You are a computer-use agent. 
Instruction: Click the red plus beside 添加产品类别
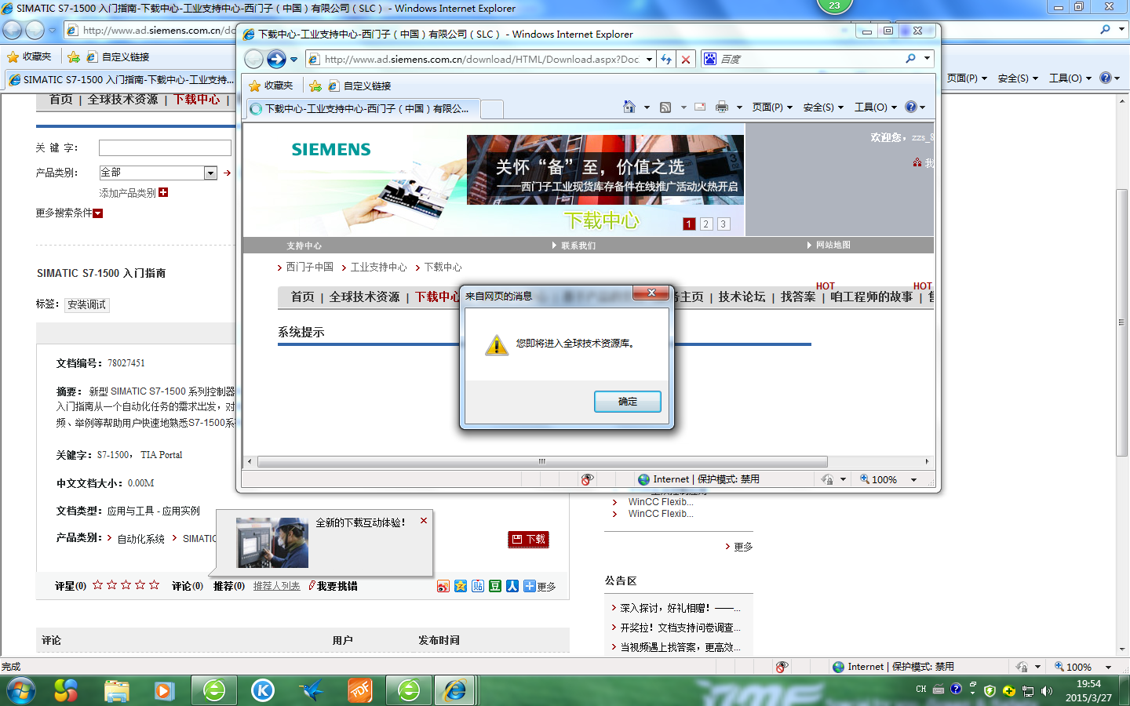[163, 192]
